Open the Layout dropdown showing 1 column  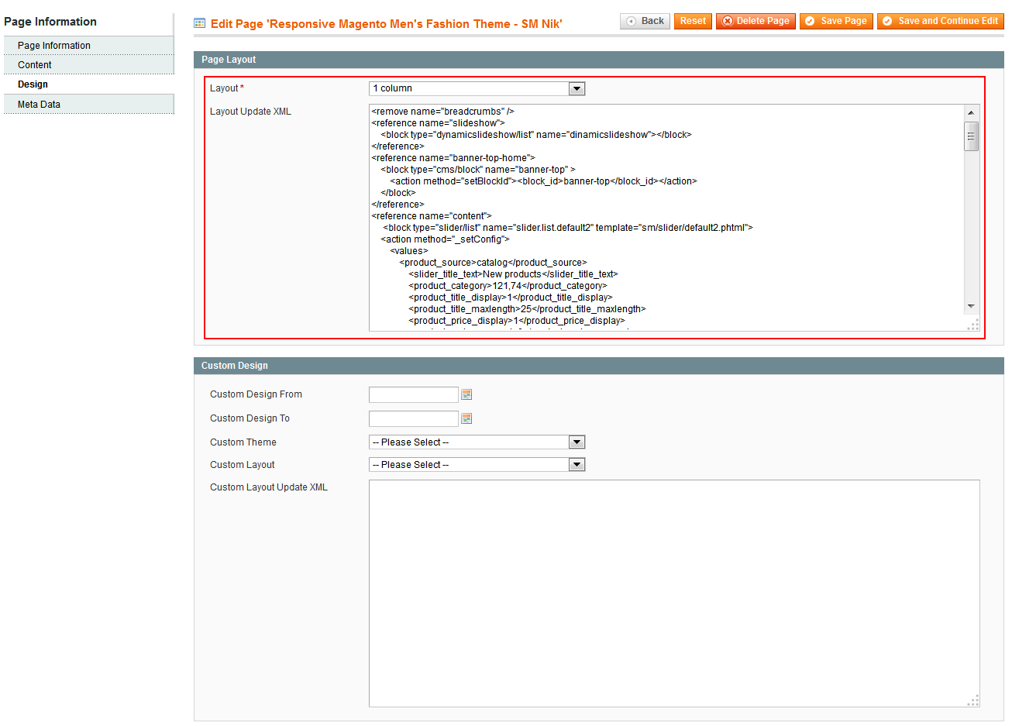coord(477,89)
